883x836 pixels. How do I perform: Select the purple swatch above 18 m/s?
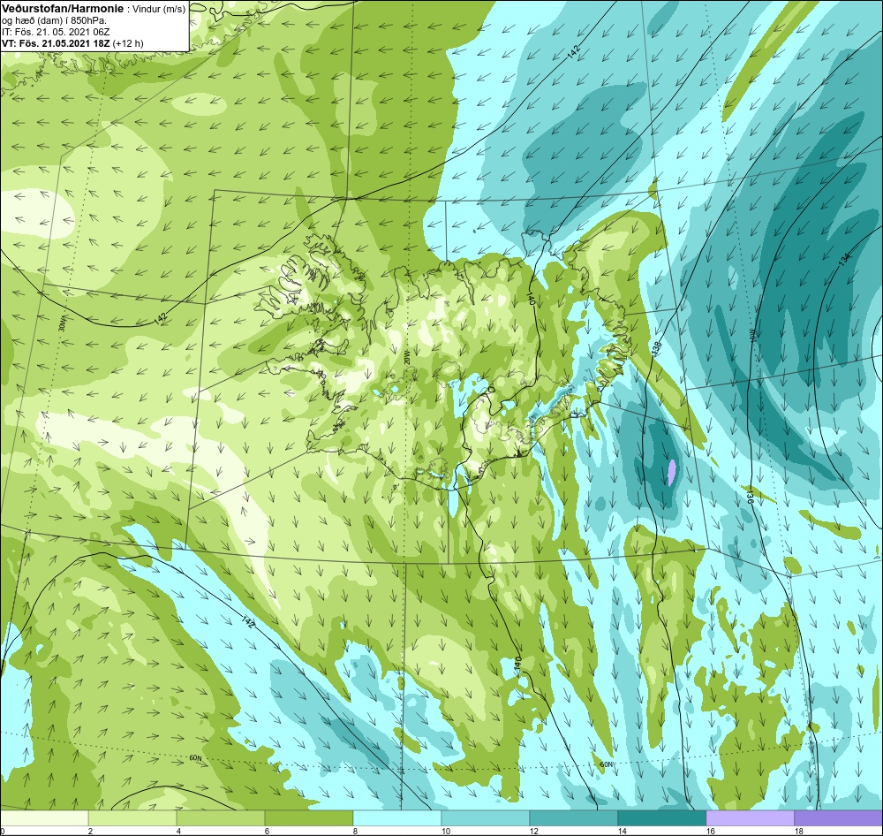839,818
